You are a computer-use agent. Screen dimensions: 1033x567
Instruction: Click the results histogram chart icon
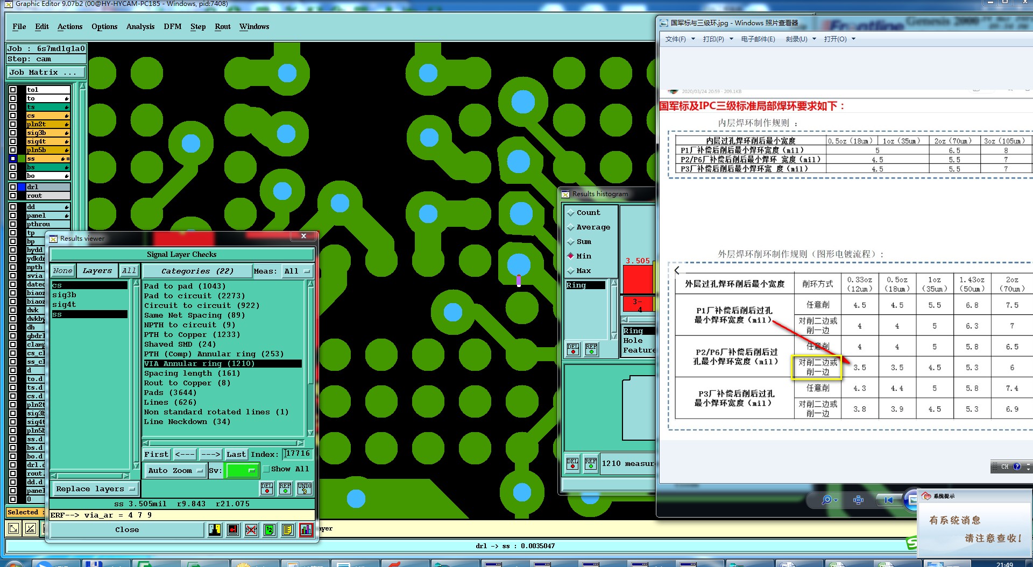coord(306,530)
